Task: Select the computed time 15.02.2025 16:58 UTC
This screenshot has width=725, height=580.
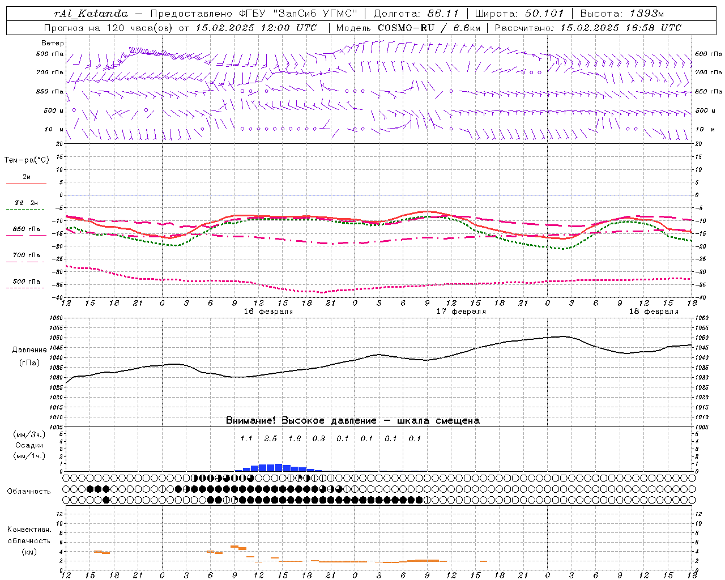Action: 621,28
